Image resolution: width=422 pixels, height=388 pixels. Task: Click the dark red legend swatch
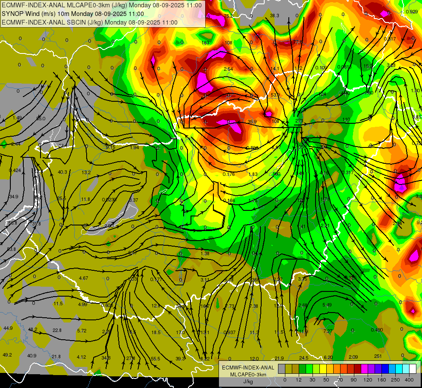[358, 369]
